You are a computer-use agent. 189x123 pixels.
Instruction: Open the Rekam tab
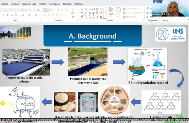(x=42, y=4)
